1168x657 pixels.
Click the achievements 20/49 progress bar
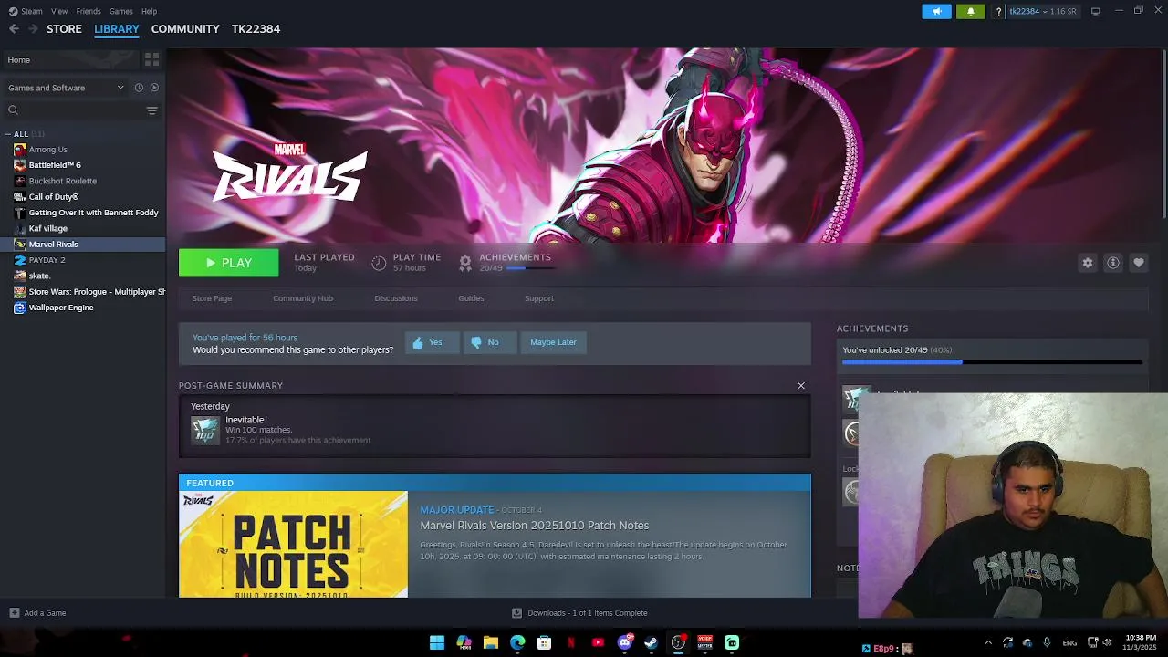[992, 362]
